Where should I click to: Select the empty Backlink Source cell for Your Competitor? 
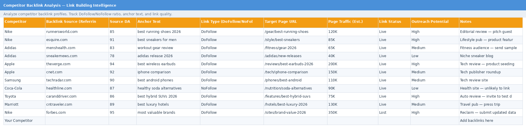[x=77, y=121]
